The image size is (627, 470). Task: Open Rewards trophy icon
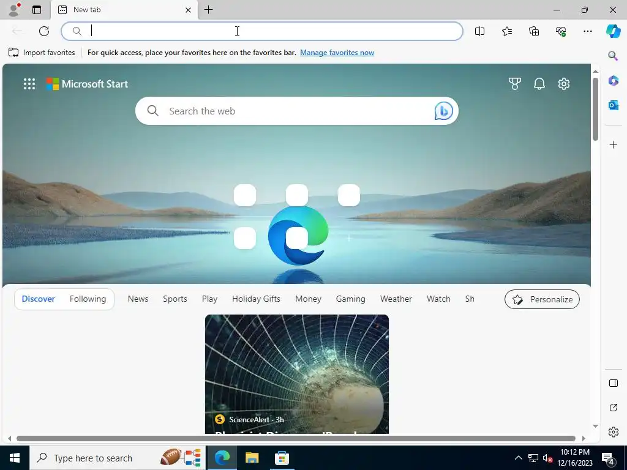coord(514,84)
